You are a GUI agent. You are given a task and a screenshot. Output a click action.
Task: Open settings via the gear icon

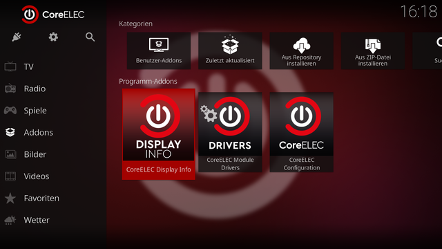click(53, 37)
